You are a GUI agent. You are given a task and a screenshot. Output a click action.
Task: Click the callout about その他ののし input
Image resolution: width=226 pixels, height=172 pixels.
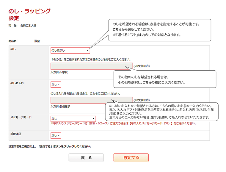point(164,79)
